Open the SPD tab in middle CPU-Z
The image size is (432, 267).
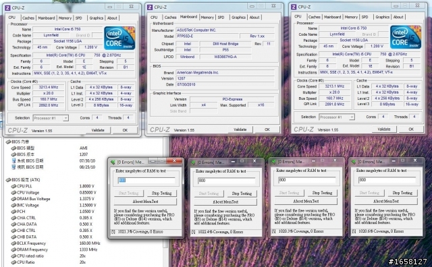(x=221, y=17)
